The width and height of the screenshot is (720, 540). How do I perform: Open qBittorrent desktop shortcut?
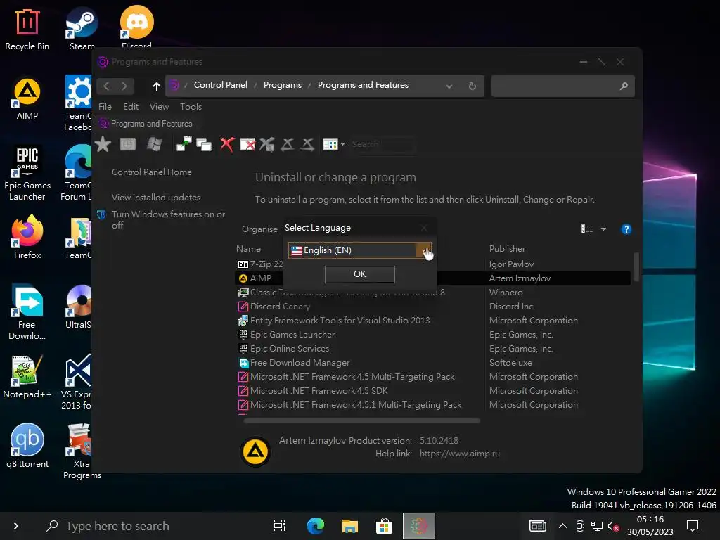tap(27, 446)
